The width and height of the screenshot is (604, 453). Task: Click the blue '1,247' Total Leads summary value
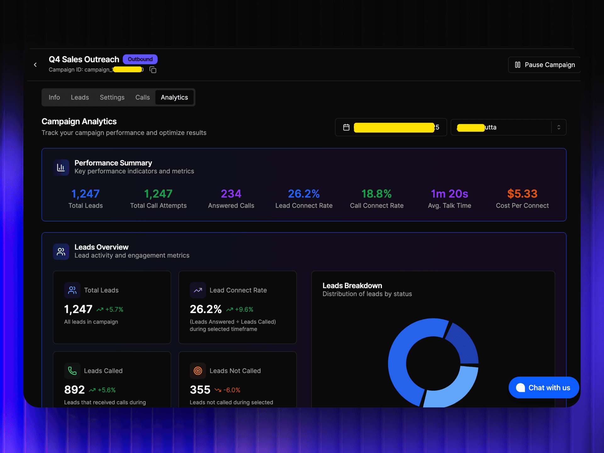click(x=86, y=194)
